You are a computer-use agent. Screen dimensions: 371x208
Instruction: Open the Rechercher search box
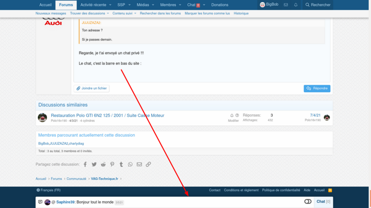pyautogui.click(x=318, y=5)
